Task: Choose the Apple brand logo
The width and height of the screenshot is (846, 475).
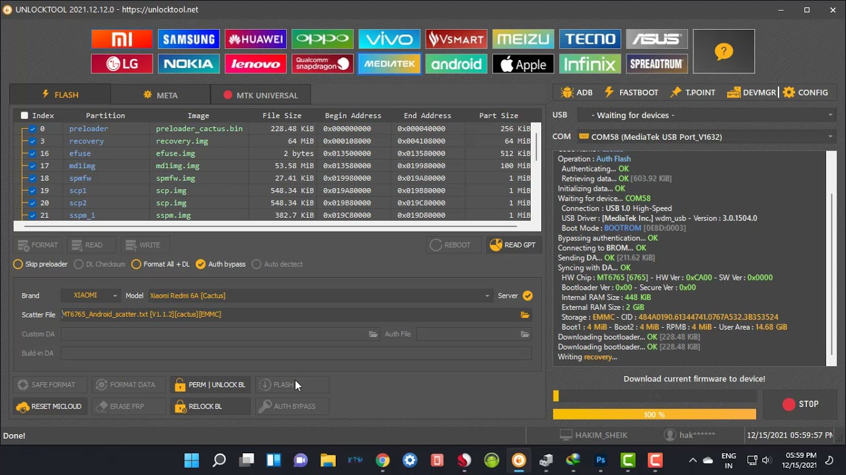Action: click(x=523, y=64)
